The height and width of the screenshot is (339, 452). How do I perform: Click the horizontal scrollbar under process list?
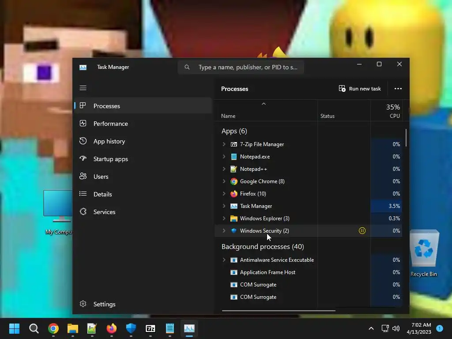pos(279,311)
